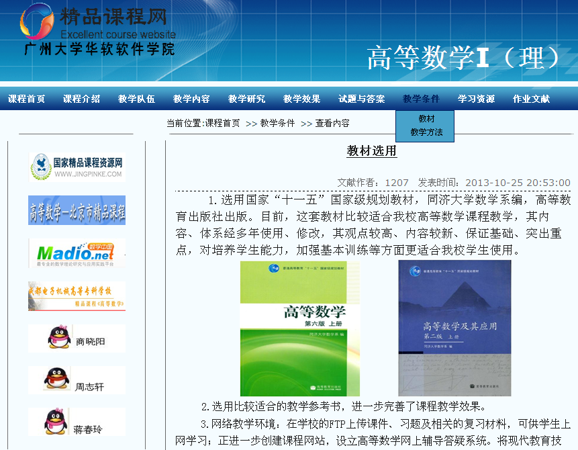Screen dimensions: 578x450
Task: Open the 试题与答案 navigation item
Action: click(x=362, y=99)
